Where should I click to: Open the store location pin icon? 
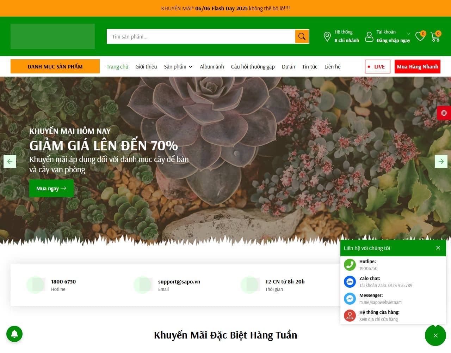[x=327, y=36]
